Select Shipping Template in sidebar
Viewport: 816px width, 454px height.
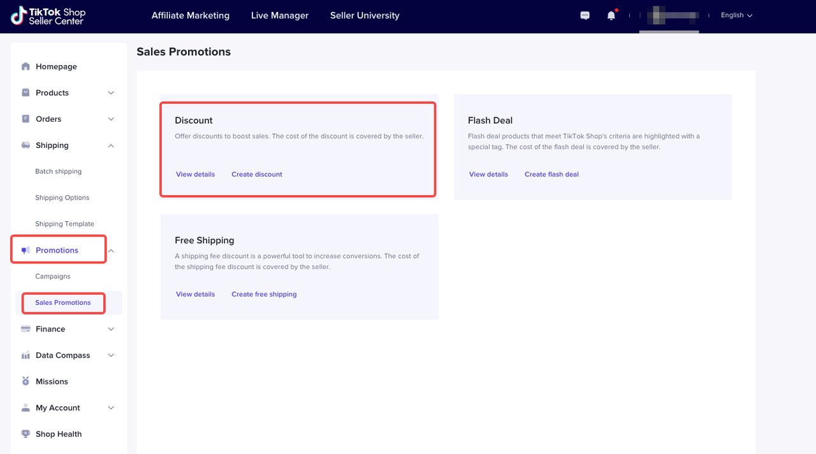(x=64, y=224)
